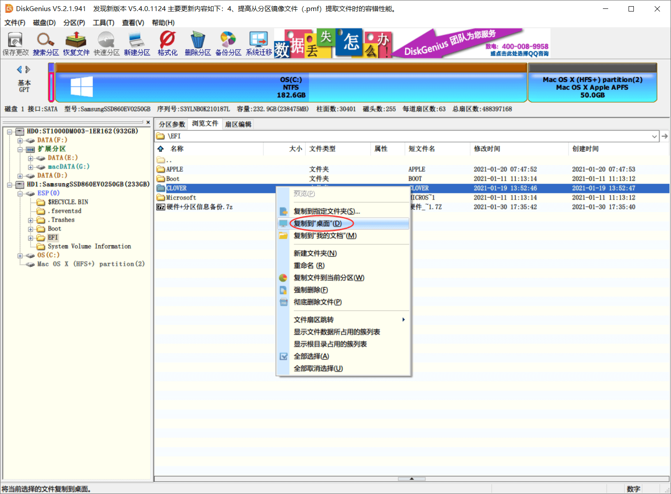671x494 pixels.
Task: Choose 复制到"我的文档"(M) menu entry
Action: [343, 235]
